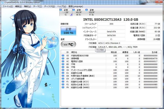This screenshot has width=164, height=109.
Task: Click status icon for F2 総読み込み量 (ホスト)
Action: [63, 85]
